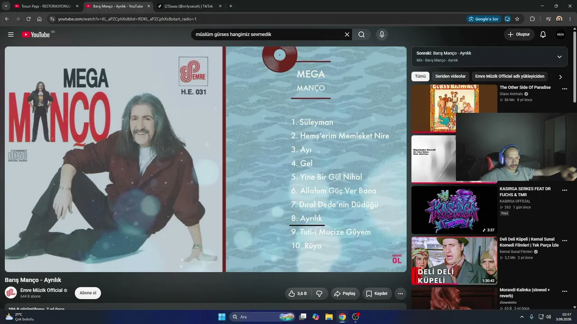This screenshot has height=324, width=577.
Task: Open YouTube notifications bell
Action: [x=543, y=35]
